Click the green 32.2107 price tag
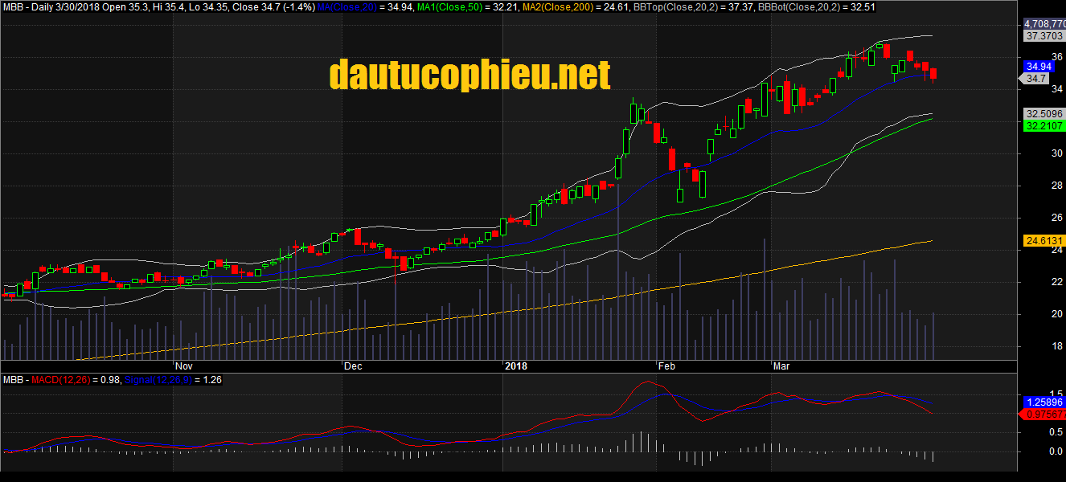 tap(1043, 126)
